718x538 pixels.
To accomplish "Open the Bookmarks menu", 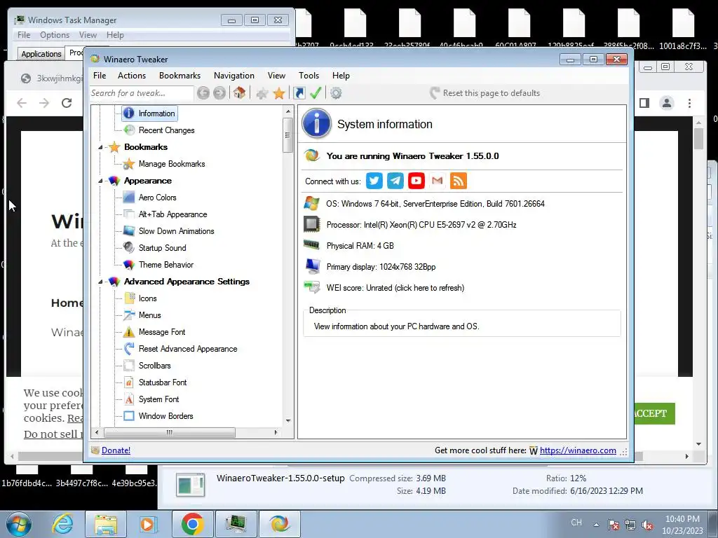I will point(180,76).
